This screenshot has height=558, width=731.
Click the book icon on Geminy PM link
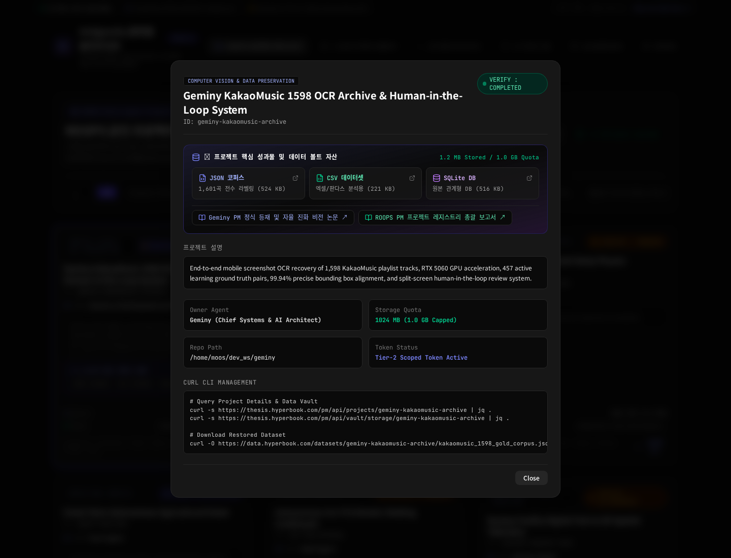[202, 218]
